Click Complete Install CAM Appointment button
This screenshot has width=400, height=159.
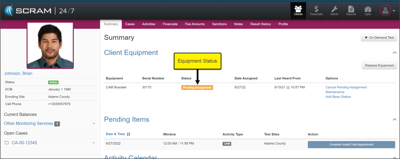click(x=351, y=145)
